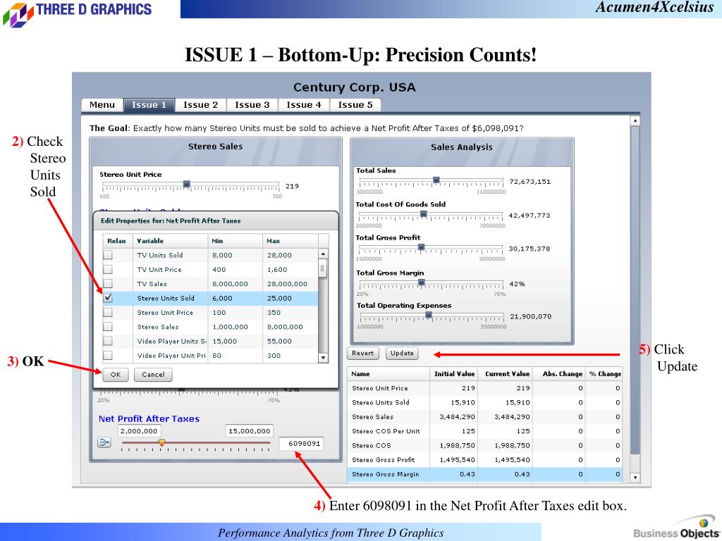Click Cancel in Edit Properties dialog
Image resolution: width=722 pixels, height=541 pixels.
tap(153, 375)
